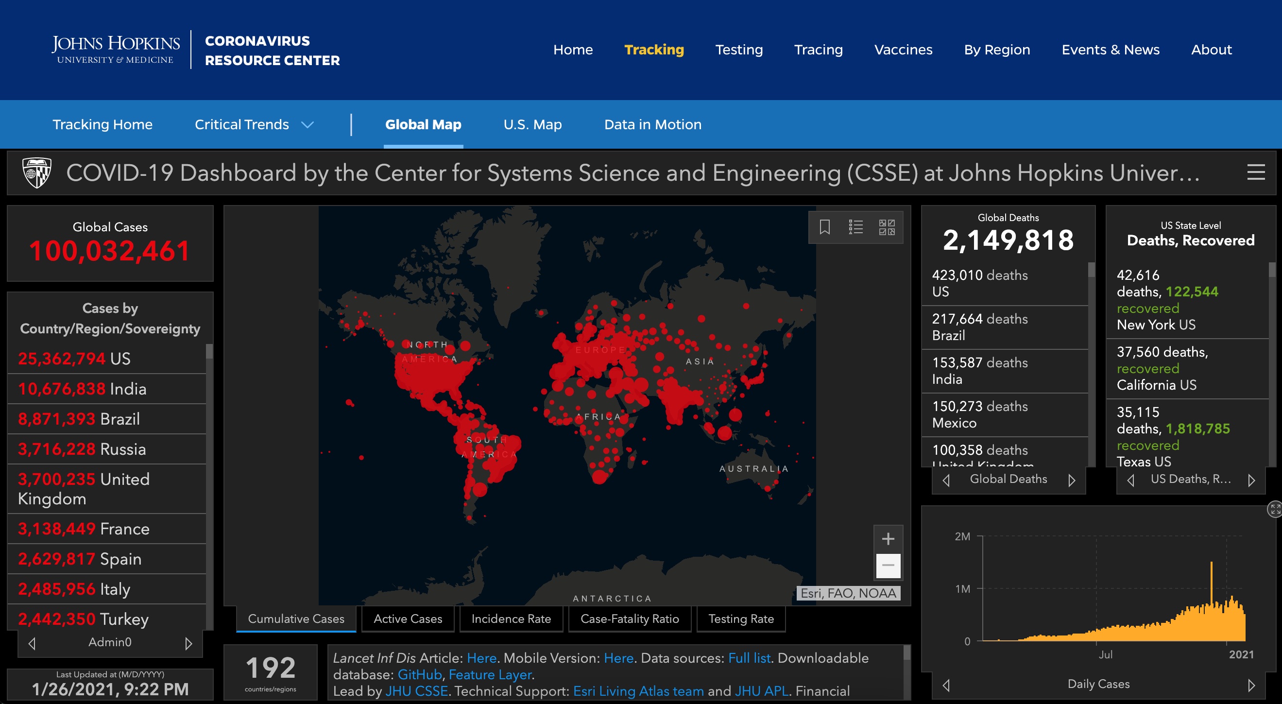Select Brazil row with 8,871,393 cases

coord(107,419)
